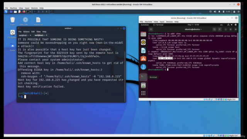
Task: Open File menu in Kali terminal
Action: tap(20, 32)
